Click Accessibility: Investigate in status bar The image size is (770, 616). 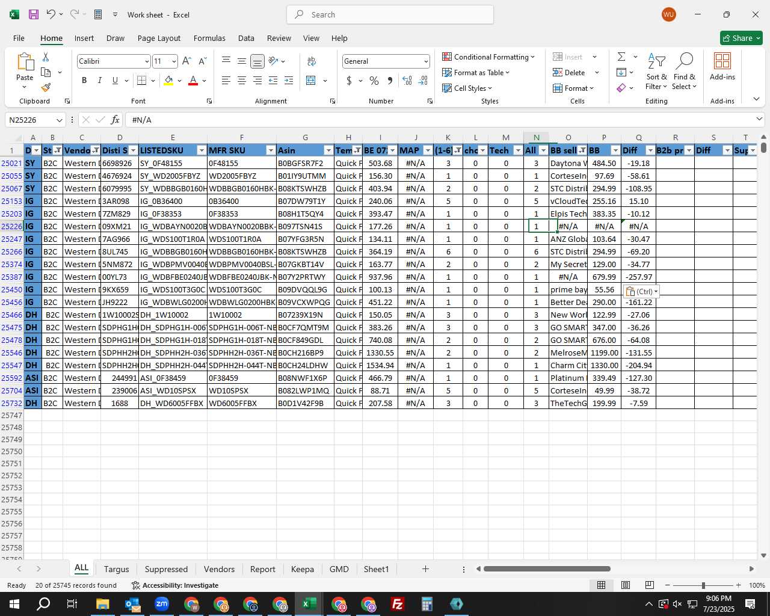(174, 585)
